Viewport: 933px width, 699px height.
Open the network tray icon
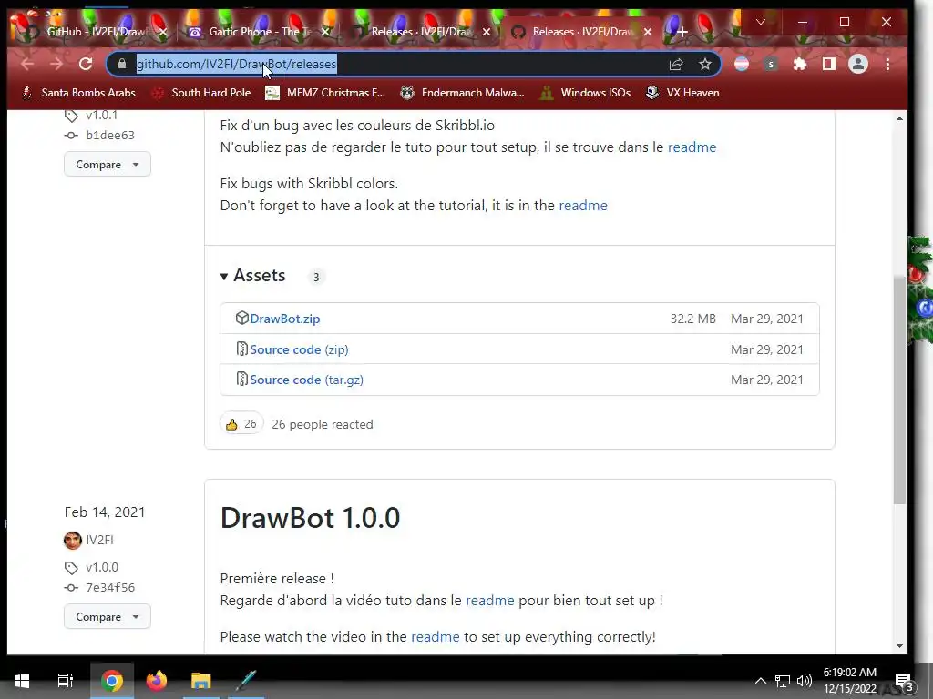(x=783, y=681)
